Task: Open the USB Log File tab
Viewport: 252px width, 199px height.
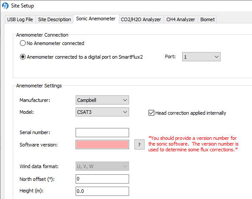Action: point(20,19)
